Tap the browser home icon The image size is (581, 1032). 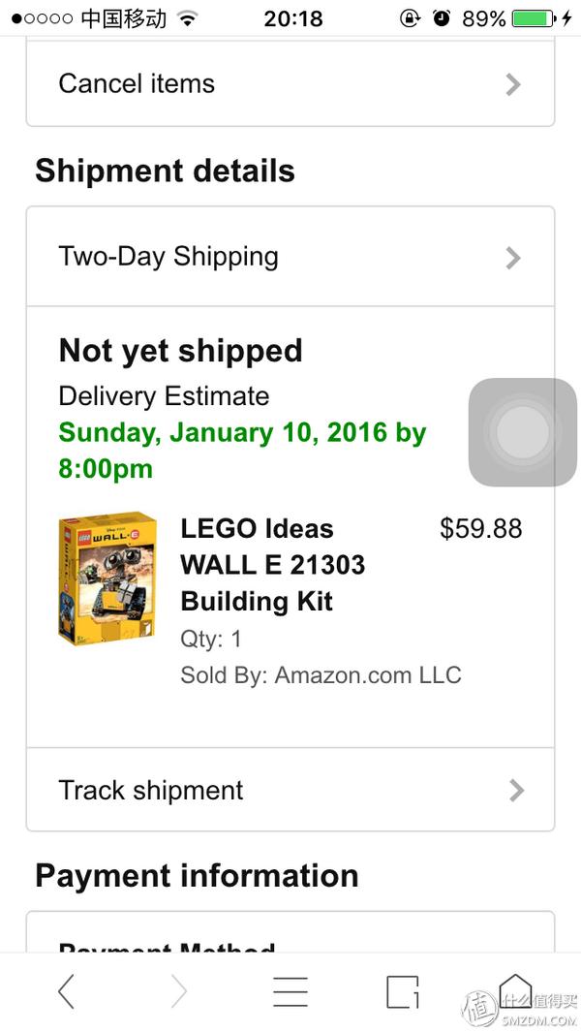tap(515, 990)
